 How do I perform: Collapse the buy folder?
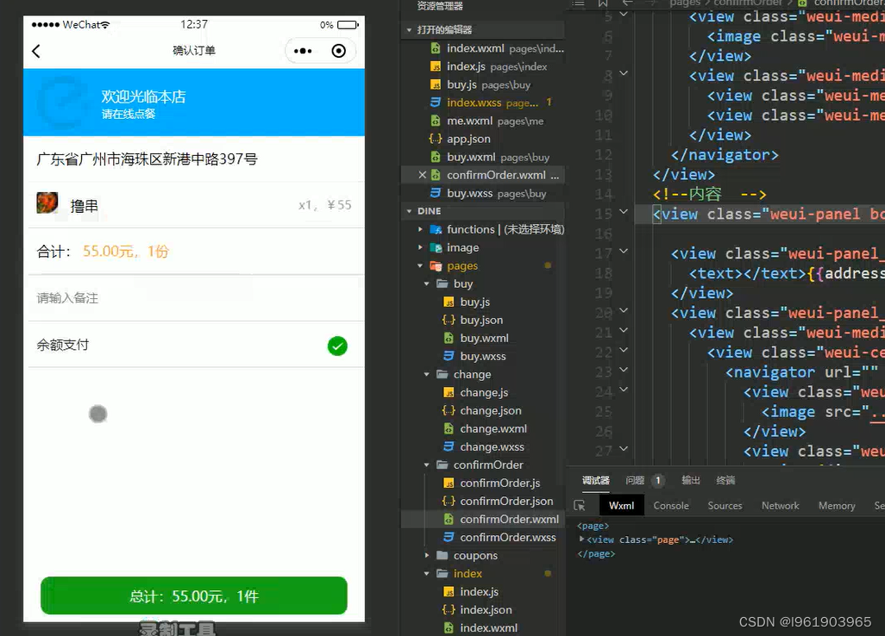[427, 284]
